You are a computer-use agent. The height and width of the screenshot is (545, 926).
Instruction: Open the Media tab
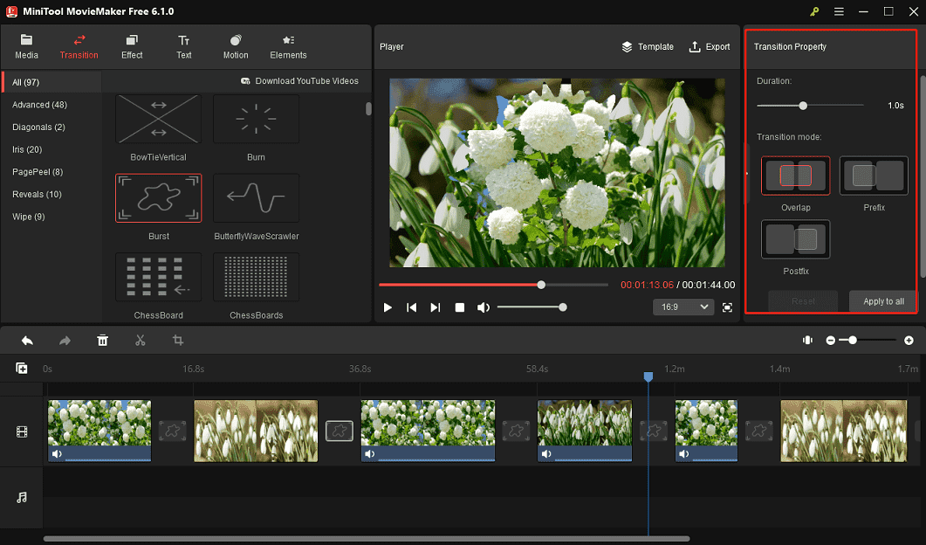(26, 46)
